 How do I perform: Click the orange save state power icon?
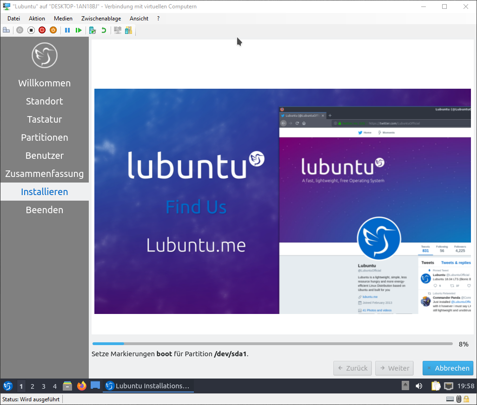(x=53, y=30)
